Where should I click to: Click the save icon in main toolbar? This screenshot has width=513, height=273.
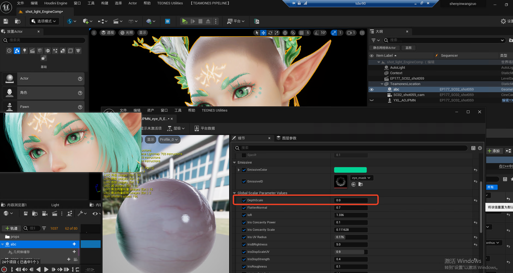6,21
